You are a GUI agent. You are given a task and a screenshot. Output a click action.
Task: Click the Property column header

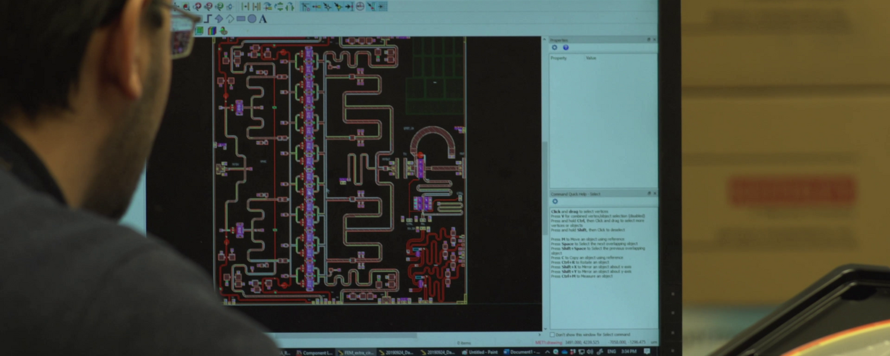point(559,58)
